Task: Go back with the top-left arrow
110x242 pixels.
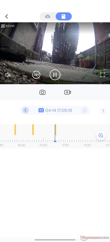Action: [6, 16]
